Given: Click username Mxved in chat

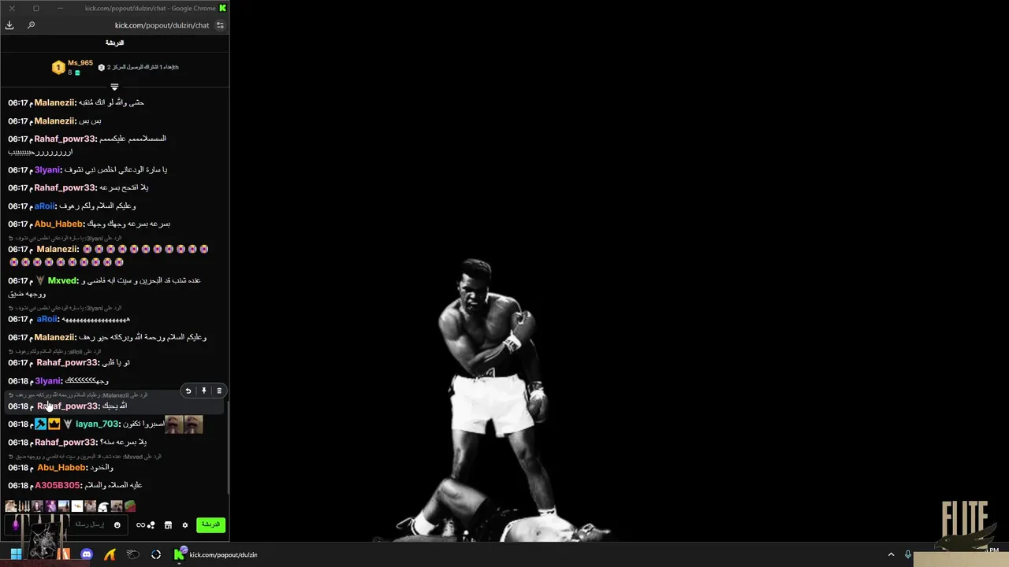Looking at the screenshot, I should point(62,280).
